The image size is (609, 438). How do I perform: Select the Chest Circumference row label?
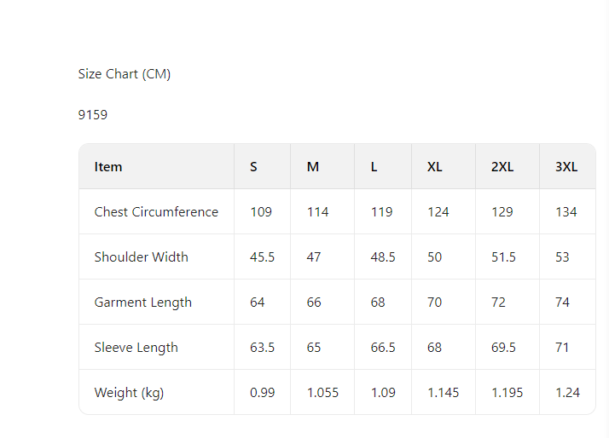click(x=156, y=212)
